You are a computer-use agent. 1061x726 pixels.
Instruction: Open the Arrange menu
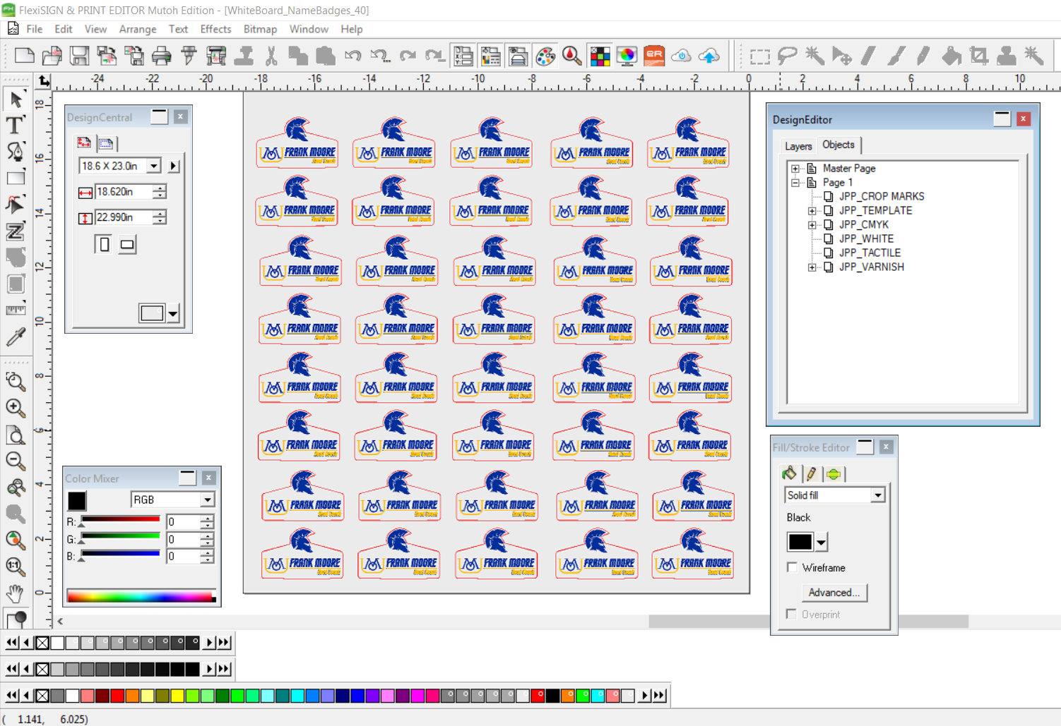(138, 29)
